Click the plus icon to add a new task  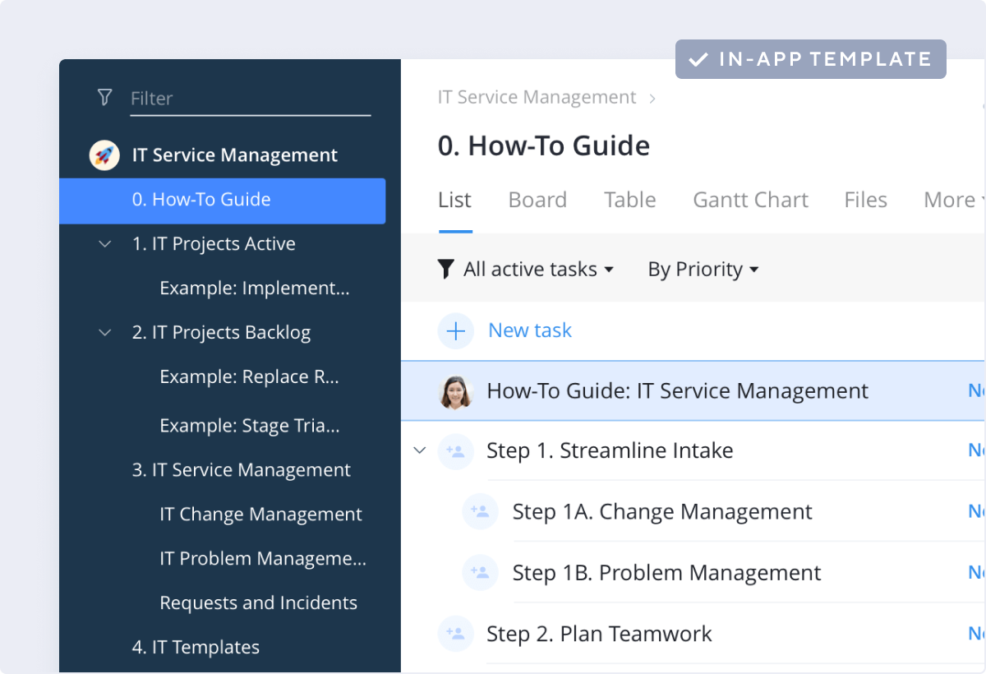[x=456, y=330]
